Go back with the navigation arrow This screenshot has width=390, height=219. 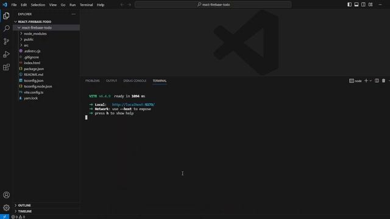[x=122, y=5]
